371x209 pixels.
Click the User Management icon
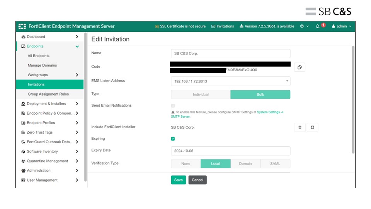(23, 180)
